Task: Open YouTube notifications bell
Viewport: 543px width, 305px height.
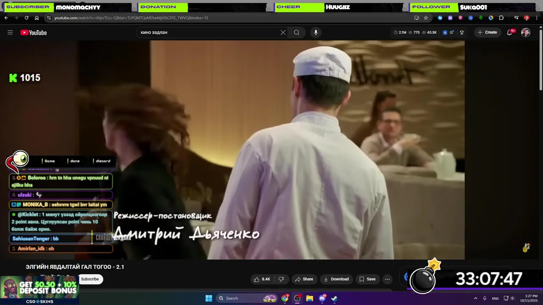Action: 510,33
